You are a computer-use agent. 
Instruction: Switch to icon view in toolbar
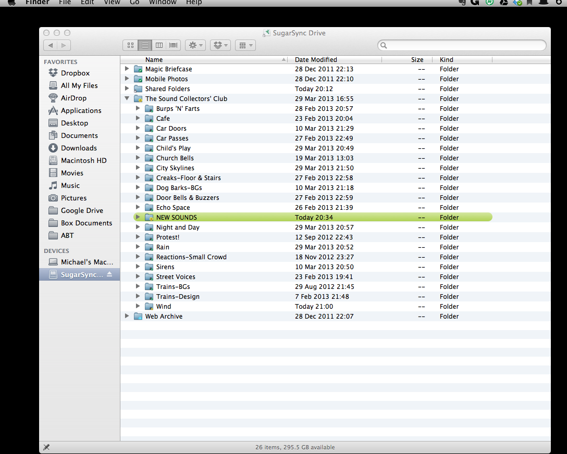point(130,45)
